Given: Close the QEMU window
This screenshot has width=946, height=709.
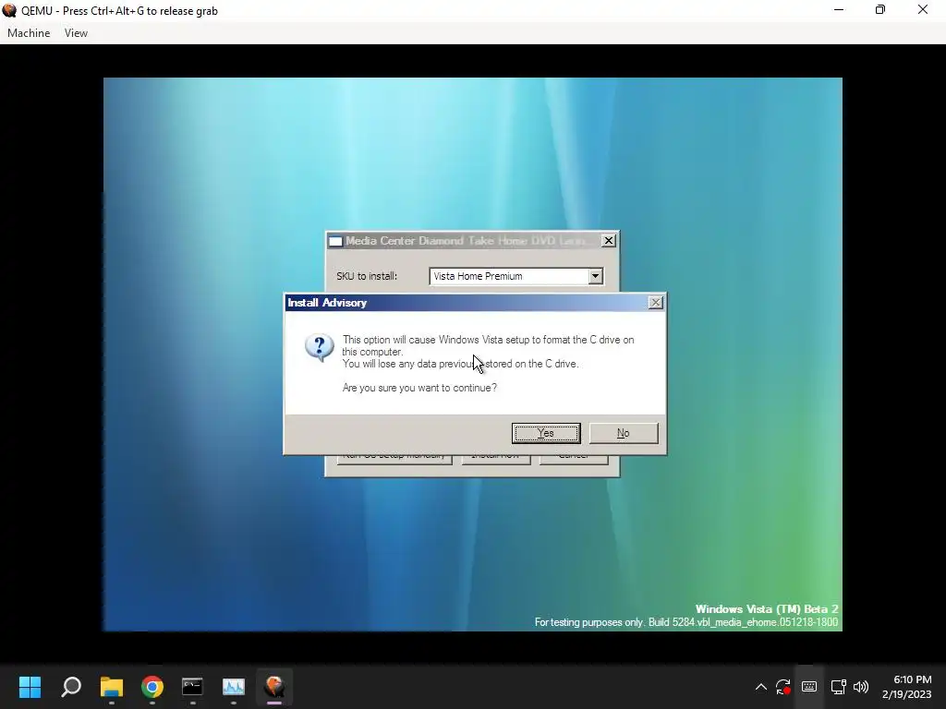Looking at the screenshot, I should (x=923, y=9).
